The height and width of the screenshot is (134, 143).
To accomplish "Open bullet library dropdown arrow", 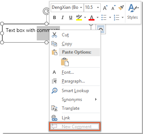I will pyautogui.click(x=110, y=18).
